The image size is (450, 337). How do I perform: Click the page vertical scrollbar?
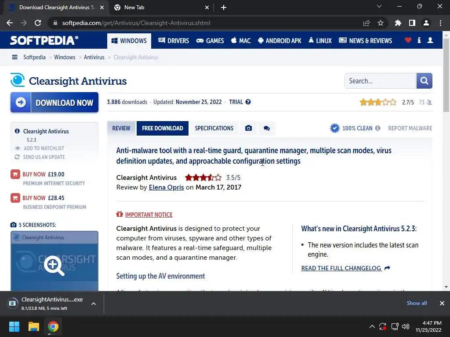pos(446,75)
